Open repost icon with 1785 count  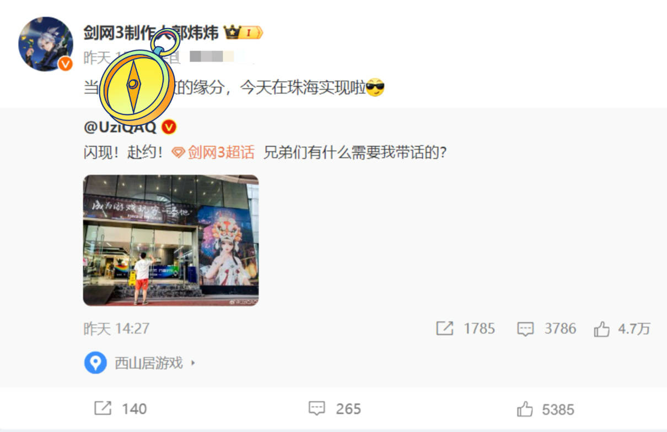444,329
